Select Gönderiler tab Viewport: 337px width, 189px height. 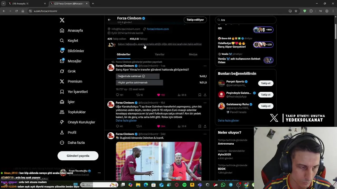[124, 54]
